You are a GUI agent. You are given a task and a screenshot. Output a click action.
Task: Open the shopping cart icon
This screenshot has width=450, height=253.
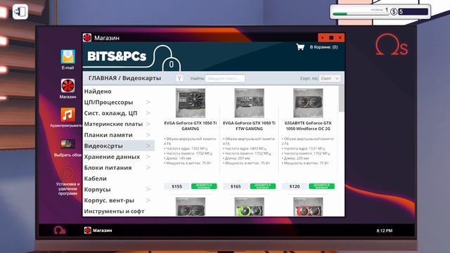[x=300, y=47]
